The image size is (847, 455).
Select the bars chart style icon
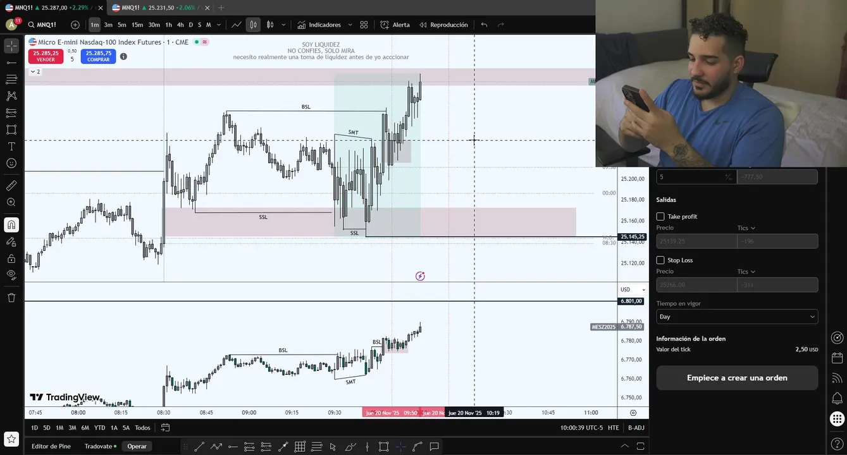tap(253, 25)
